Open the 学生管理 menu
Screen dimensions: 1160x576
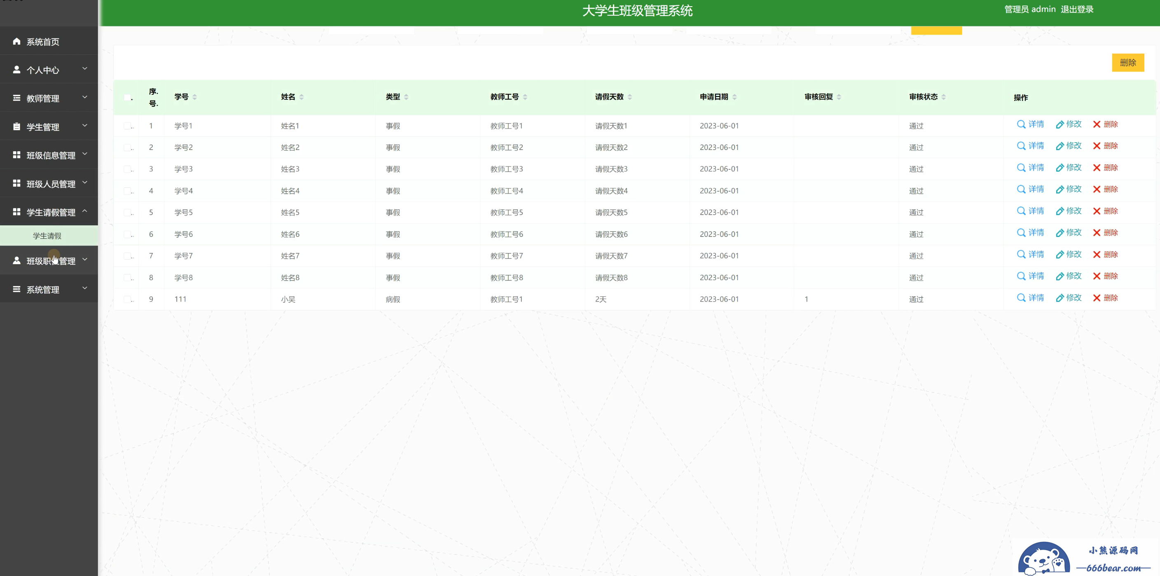coord(49,126)
